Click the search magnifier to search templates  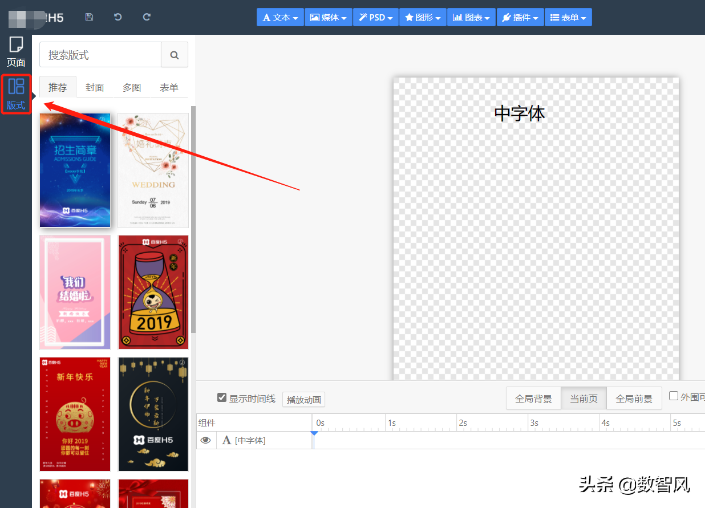tap(175, 55)
